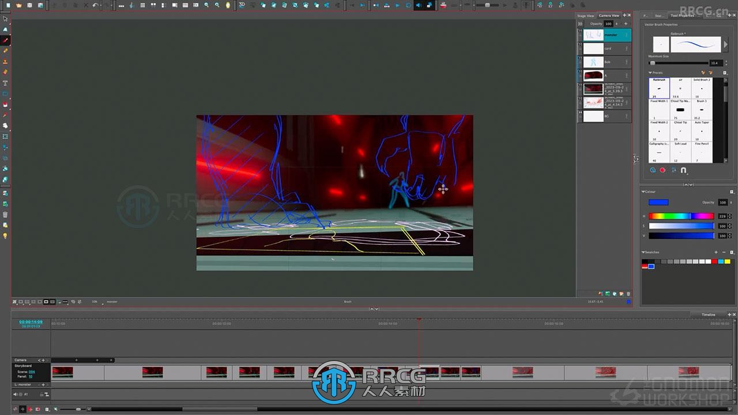738x415 pixels.
Task: Switch to the Camera View tab
Action: [609, 16]
